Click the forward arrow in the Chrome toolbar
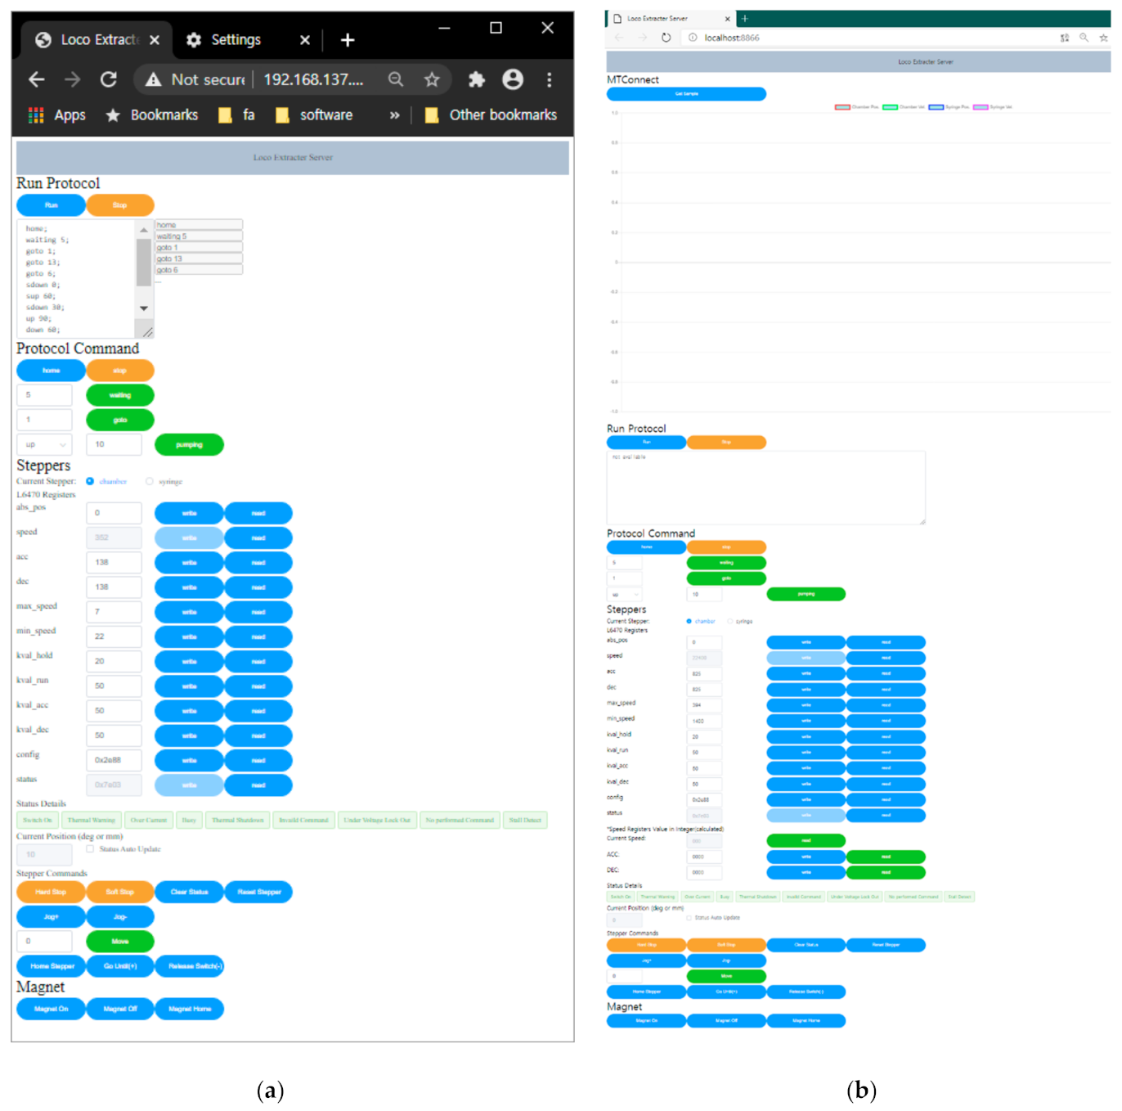Viewport: 1122px width, 1111px height. coord(73,79)
